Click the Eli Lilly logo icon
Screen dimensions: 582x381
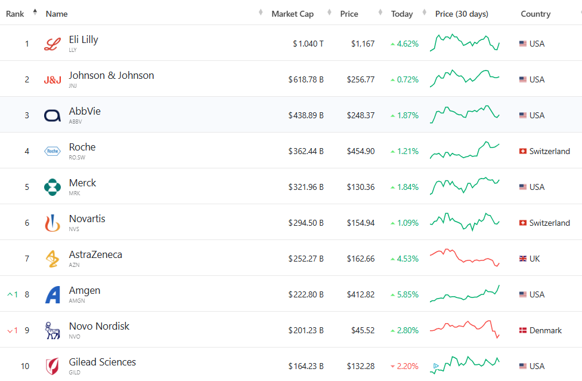pos(52,44)
